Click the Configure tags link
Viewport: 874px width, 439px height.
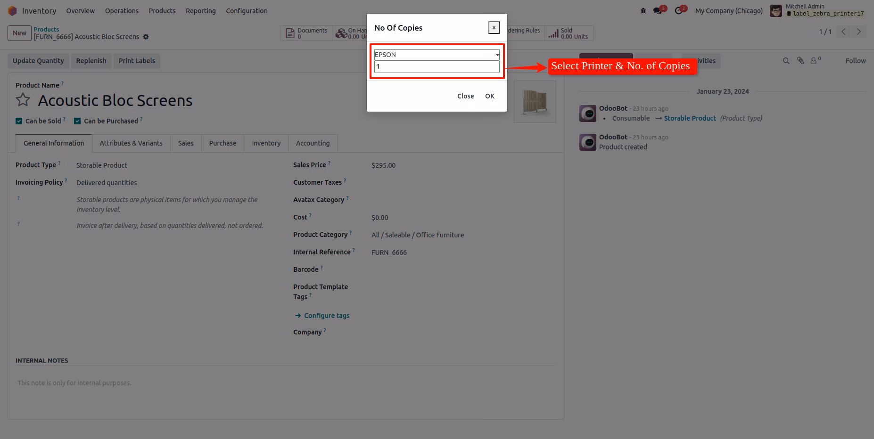pyautogui.click(x=327, y=316)
